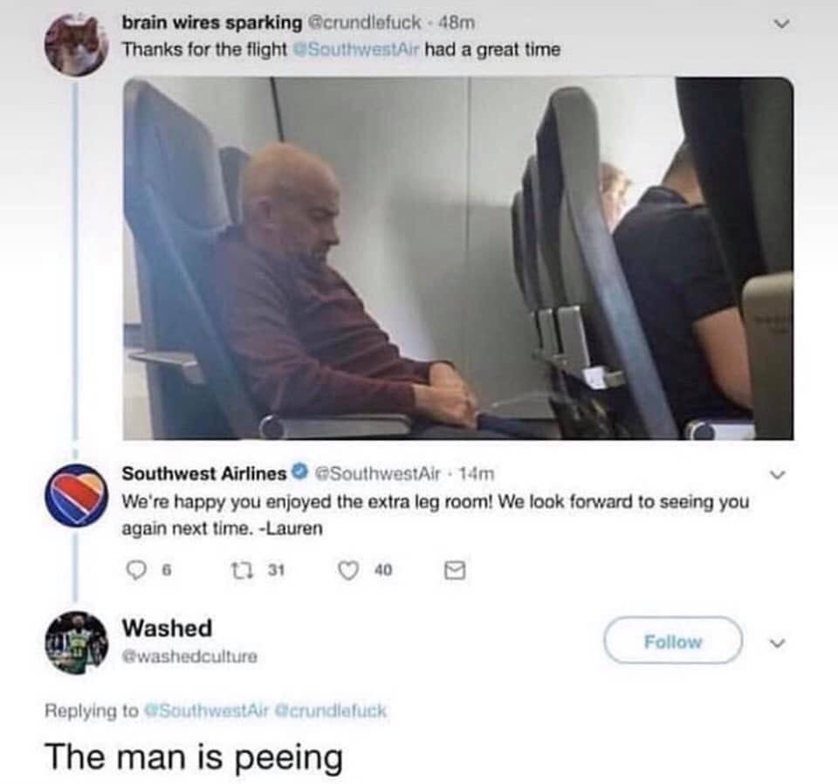The image size is (838, 784).
Task: Enlarge the airplane passenger photo
Action: click(x=458, y=258)
